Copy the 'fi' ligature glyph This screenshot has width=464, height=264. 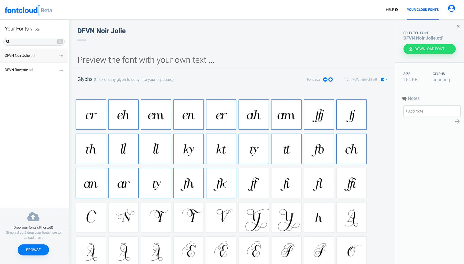tap(286, 183)
